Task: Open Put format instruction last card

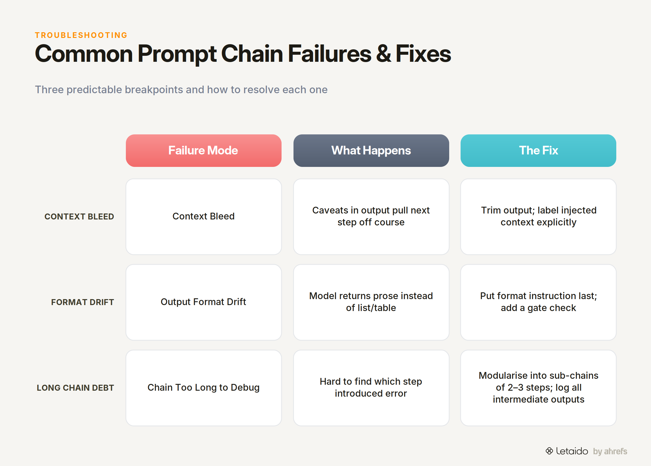Action: (x=538, y=302)
